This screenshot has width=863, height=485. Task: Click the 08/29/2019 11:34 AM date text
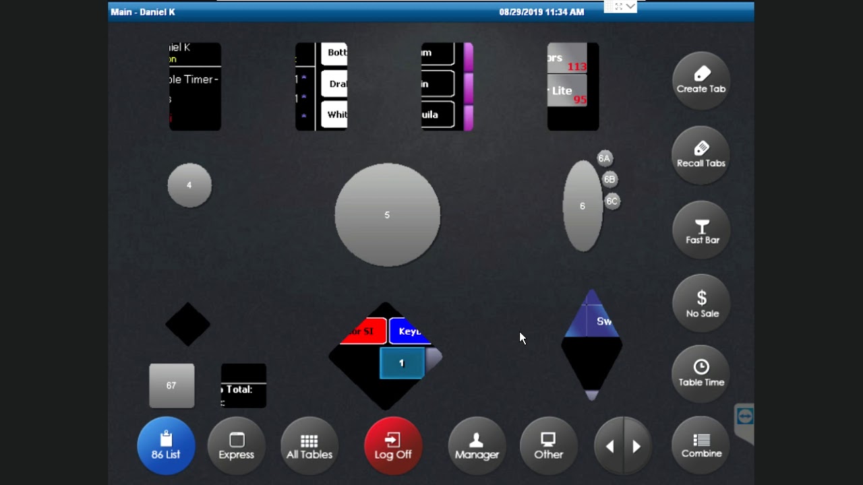[541, 12]
